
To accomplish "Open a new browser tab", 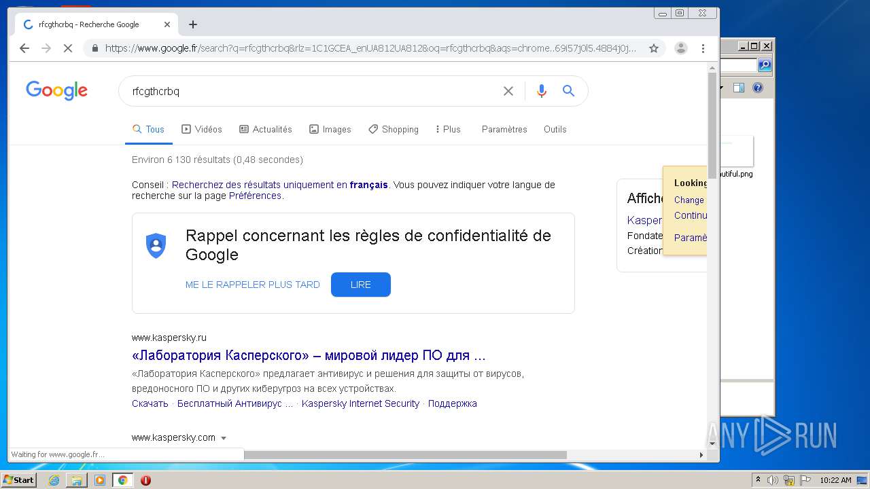I will coord(193,24).
